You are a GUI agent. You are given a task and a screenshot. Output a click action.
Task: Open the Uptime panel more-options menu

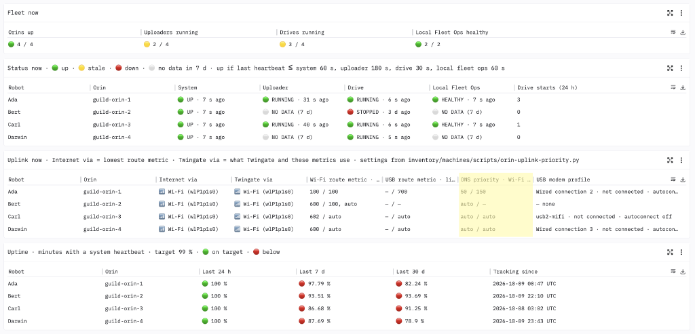coord(681,252)
